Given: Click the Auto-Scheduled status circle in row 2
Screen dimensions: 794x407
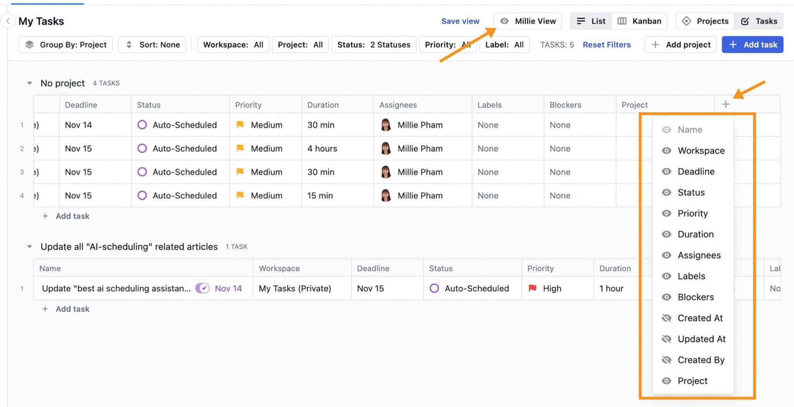Looking at the screenshot, I should pyautogui.click(x=142, y=149).
